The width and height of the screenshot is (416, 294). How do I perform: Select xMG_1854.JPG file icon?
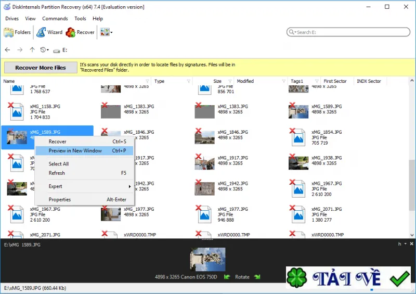(x=298, y=137)
